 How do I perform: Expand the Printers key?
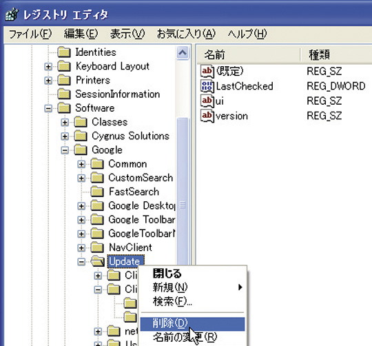click(x=48, y=81)
